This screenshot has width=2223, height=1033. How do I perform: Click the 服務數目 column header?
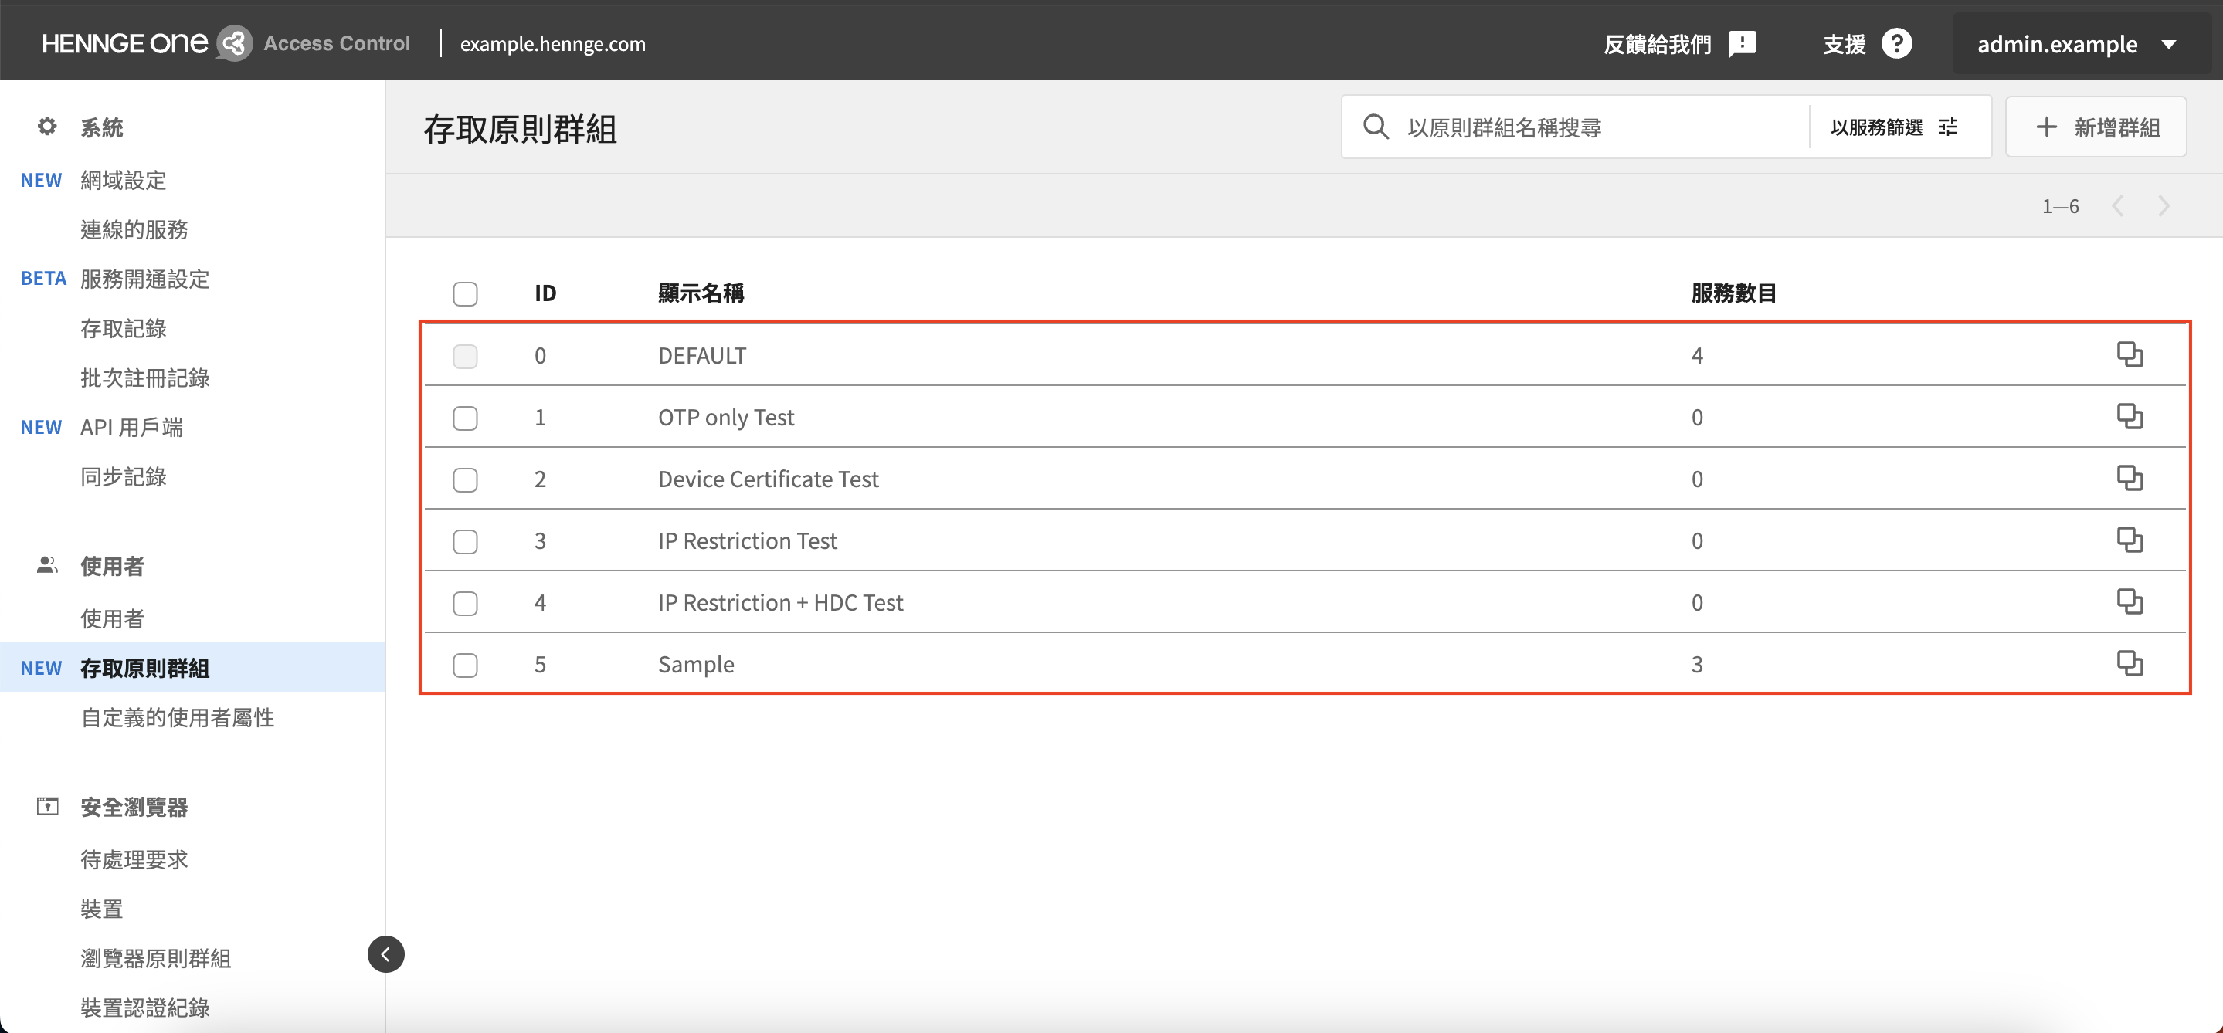pos(1734,293)
